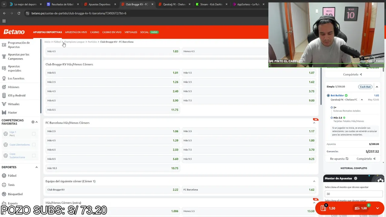Click the Cash Out button
386x217 pixels.
click(x=365, y=87)
